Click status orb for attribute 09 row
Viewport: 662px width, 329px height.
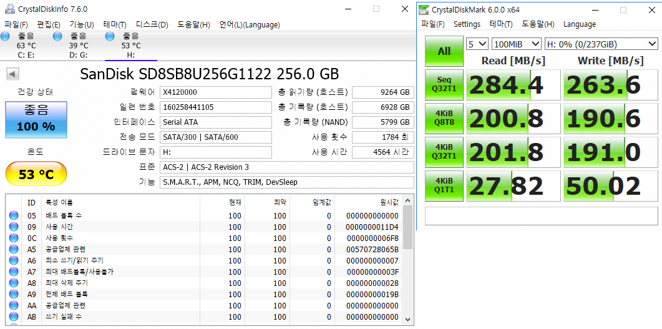pyautogui.click(x=14, y=227)
